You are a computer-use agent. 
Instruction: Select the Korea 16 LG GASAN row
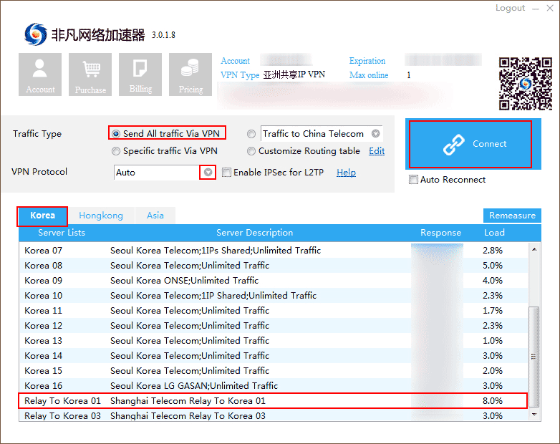pos(274,385)
